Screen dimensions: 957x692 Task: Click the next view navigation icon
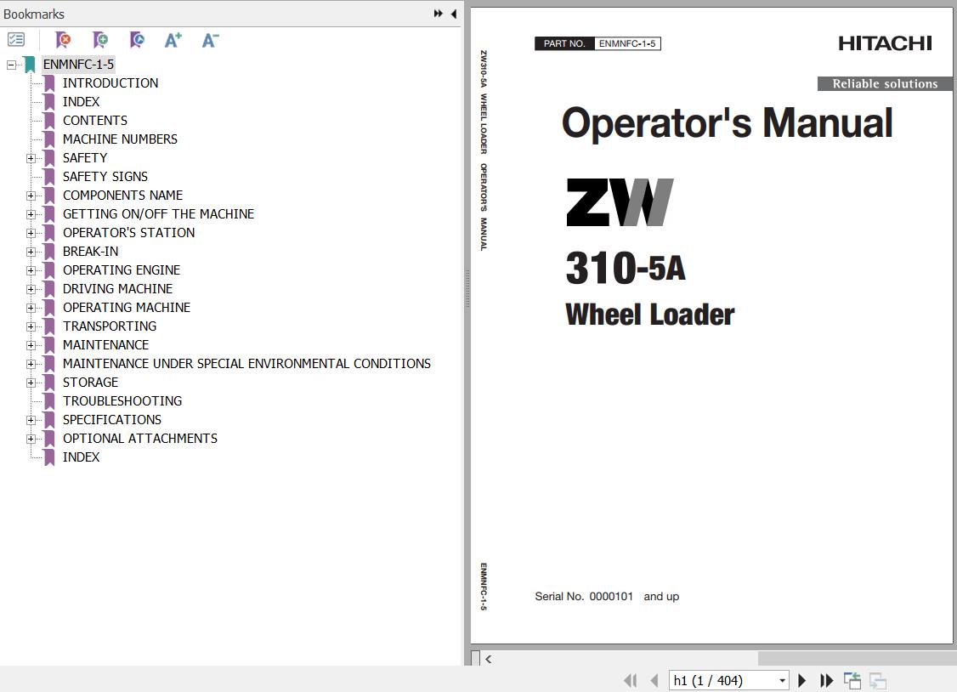tap(878, 680)
